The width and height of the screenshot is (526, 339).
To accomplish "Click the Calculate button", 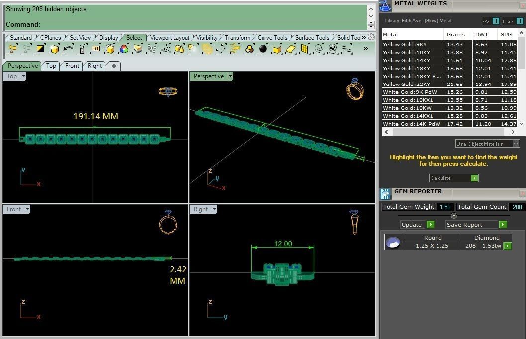I will tap(453, 178).
